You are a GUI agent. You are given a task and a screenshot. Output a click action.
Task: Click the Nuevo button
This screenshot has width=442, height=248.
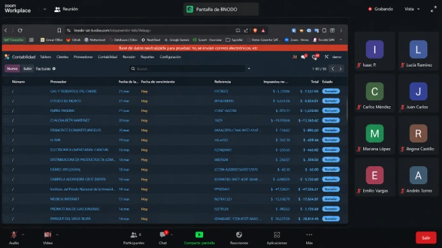(12, 68)
